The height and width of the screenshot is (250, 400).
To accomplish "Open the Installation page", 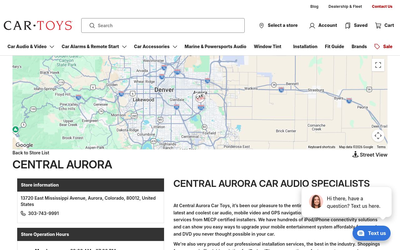I will [x=305, y=47].
